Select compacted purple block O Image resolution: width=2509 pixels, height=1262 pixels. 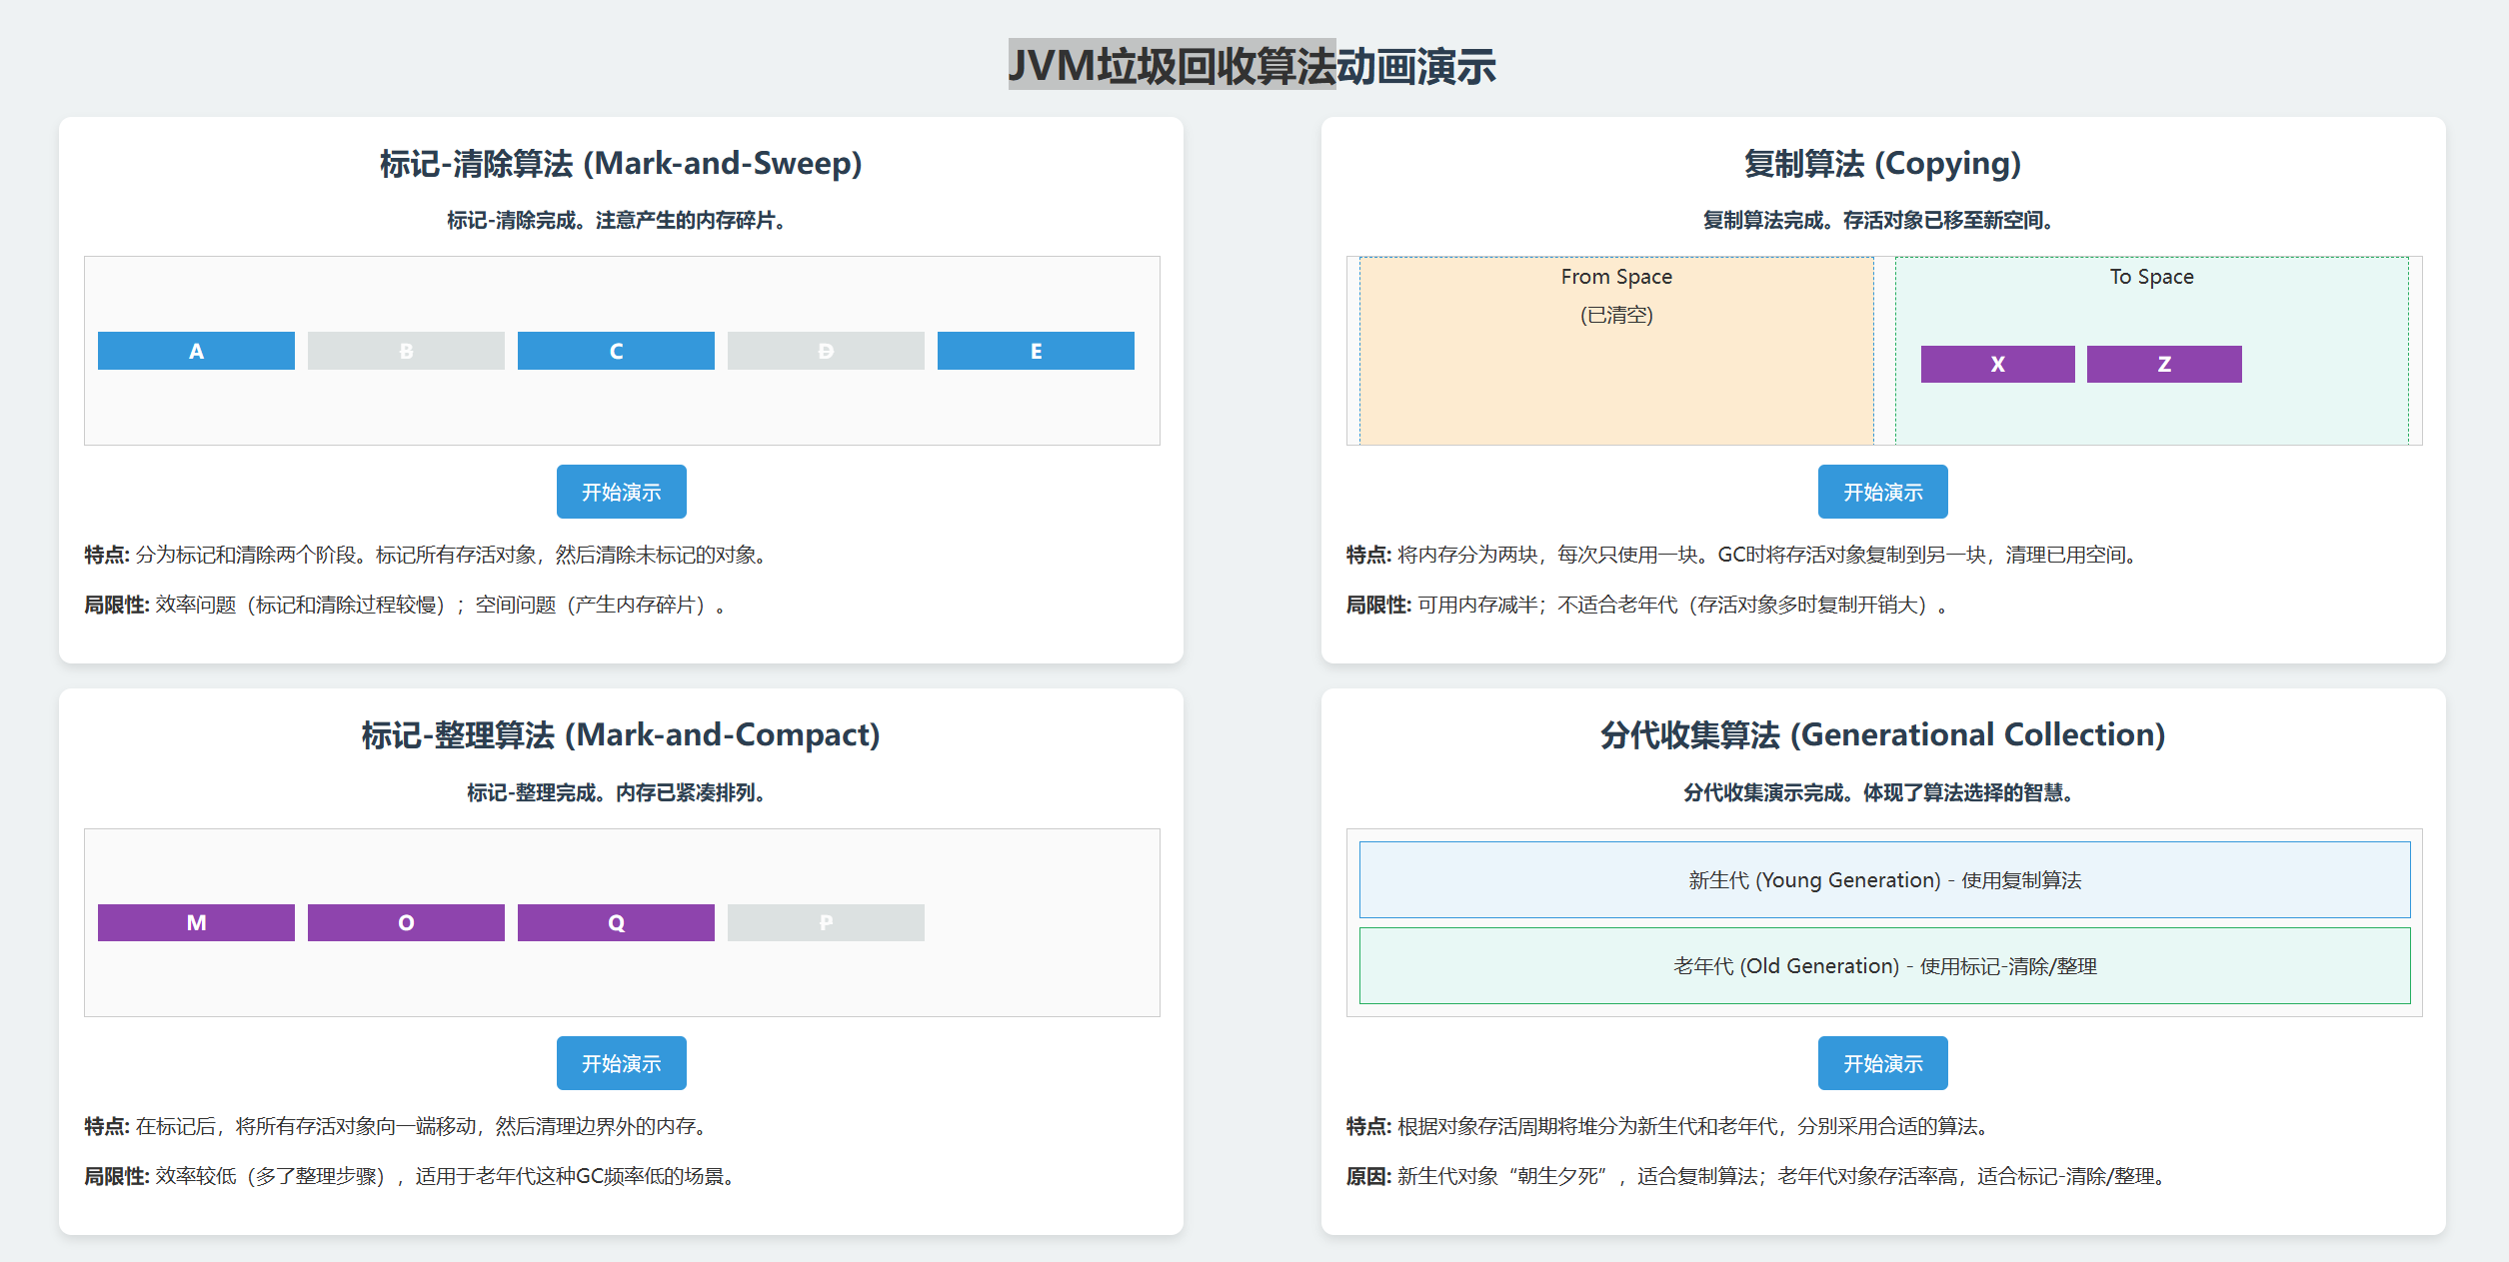pyautogui.click(x=406, y=922)
